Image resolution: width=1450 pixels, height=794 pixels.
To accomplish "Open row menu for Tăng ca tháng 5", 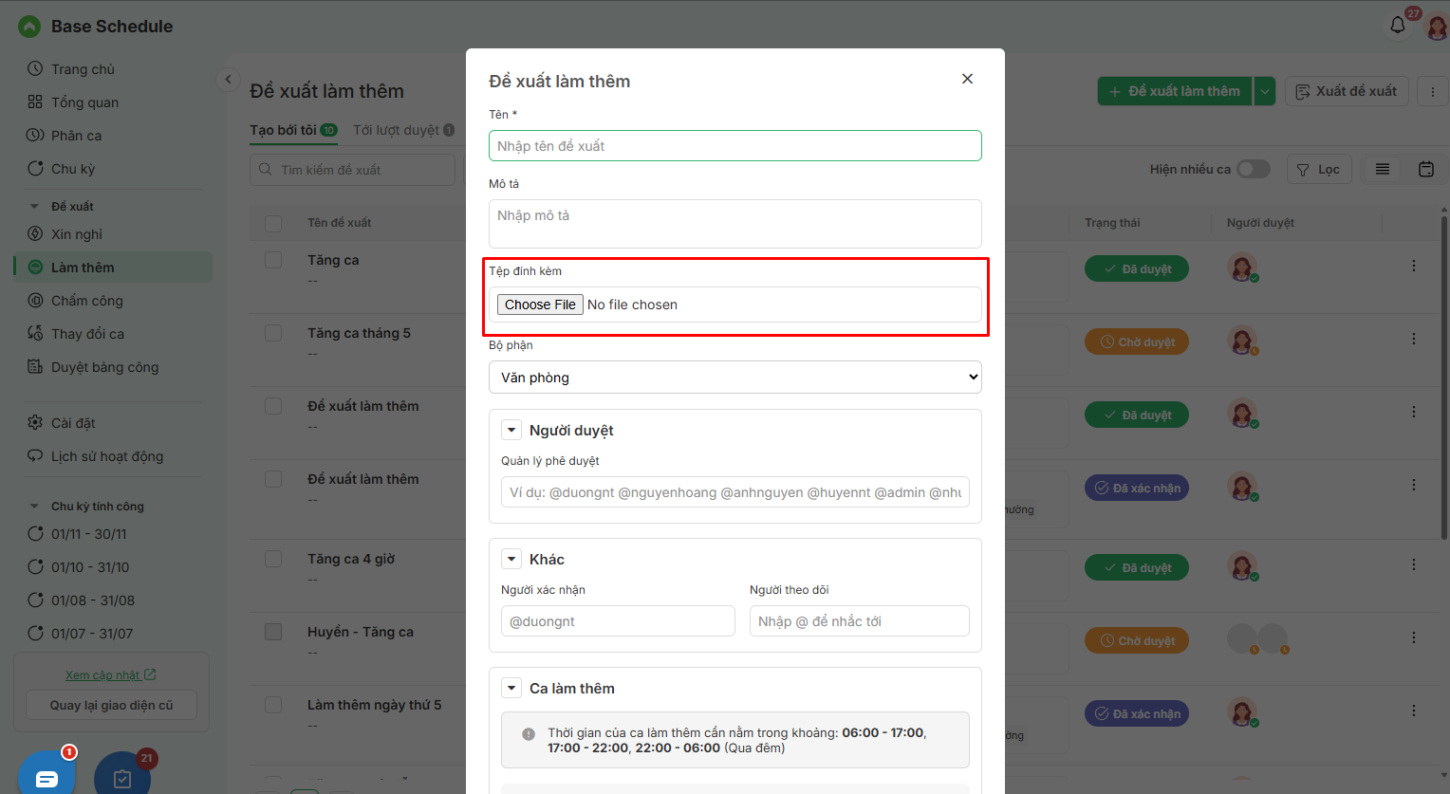I will (x=1414, y=339).
